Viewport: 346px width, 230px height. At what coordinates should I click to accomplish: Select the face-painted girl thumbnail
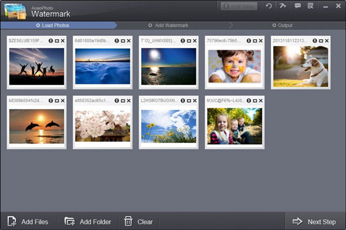[x=235, y=66]
